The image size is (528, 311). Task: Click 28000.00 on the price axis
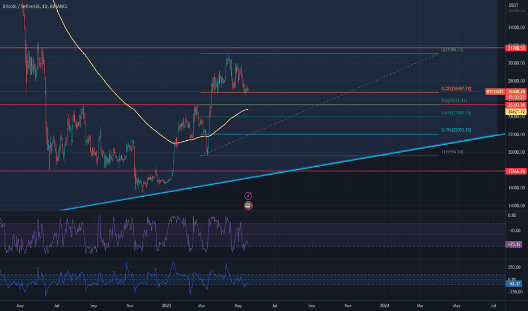pyautogui.click(x=516, y=81)
